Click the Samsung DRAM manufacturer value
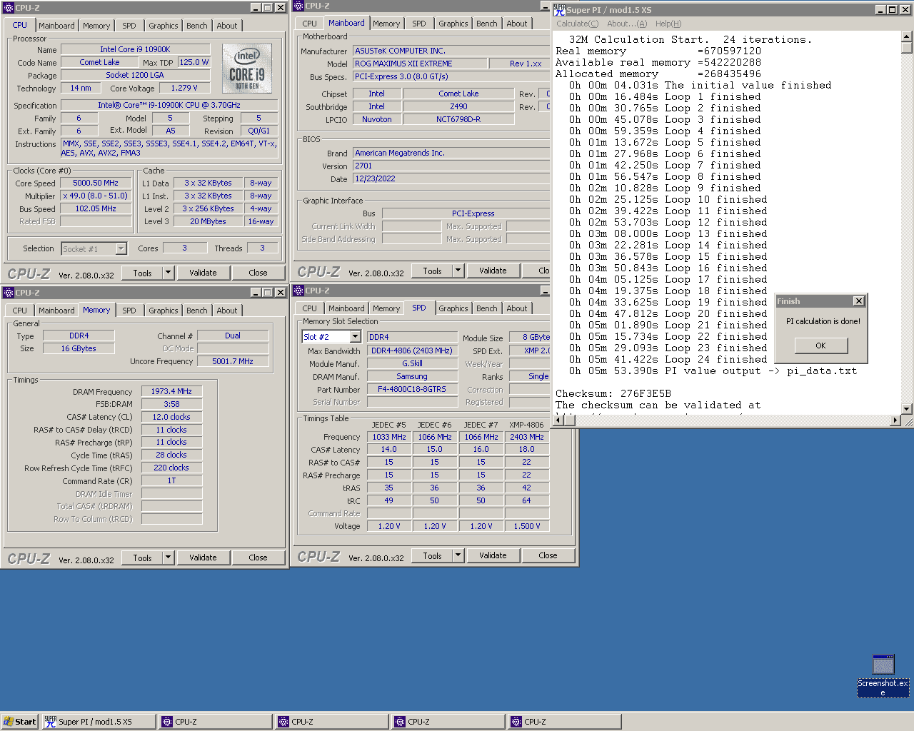 pos(412,376)
